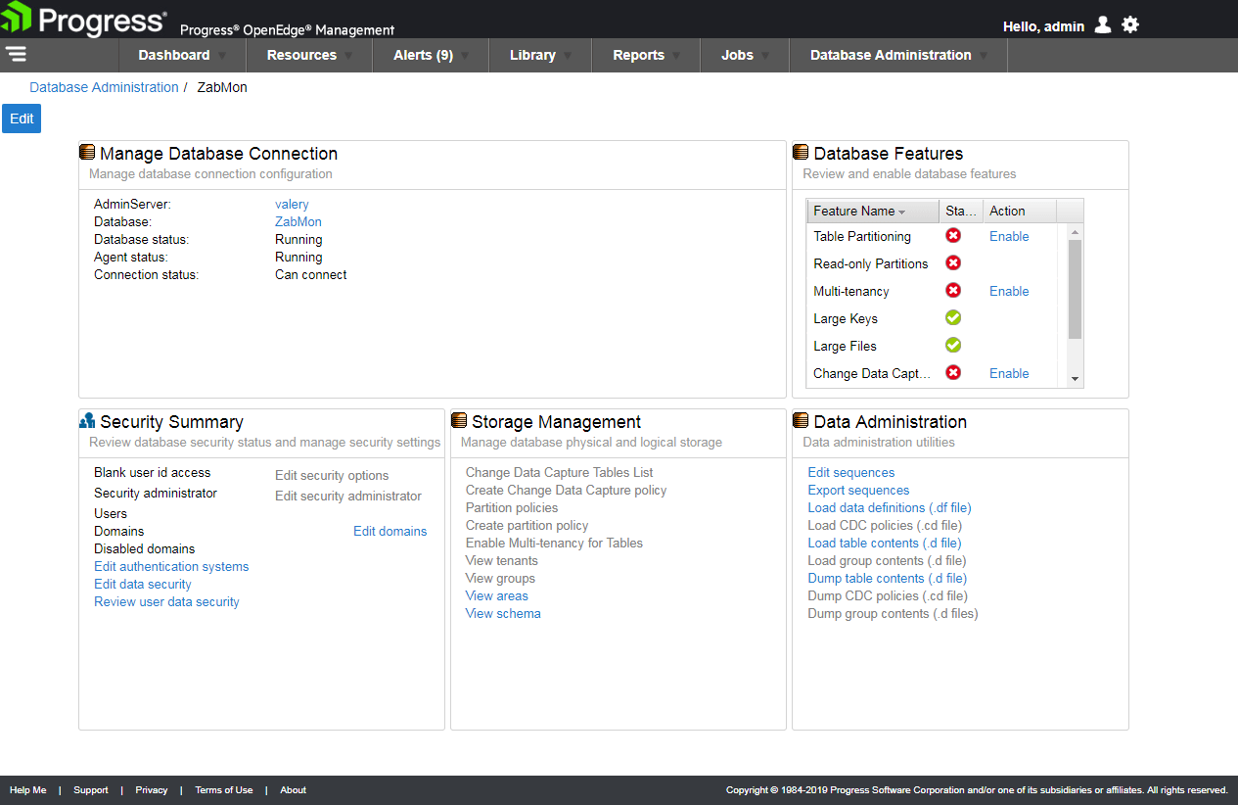Open the ZabMon database link
Viewport: 1238px width, 805px height.
(298, 221)
